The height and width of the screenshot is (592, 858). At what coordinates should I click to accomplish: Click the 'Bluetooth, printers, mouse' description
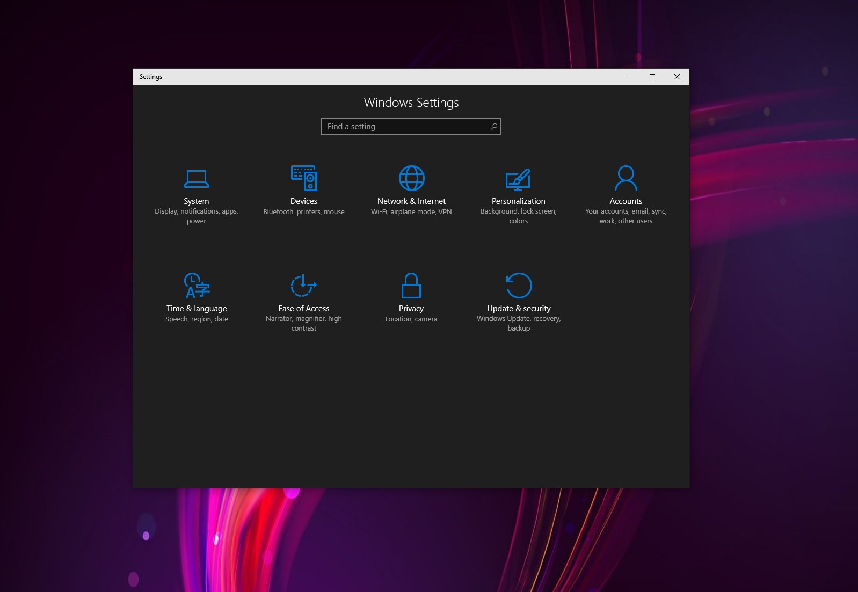click(x=304, y=212)
